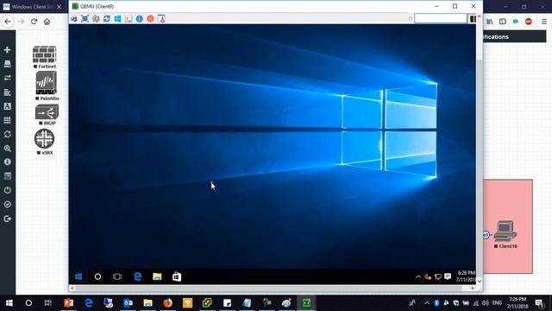
Task: Select the Fortinet firewall node
Action: [x=44, y=54]
